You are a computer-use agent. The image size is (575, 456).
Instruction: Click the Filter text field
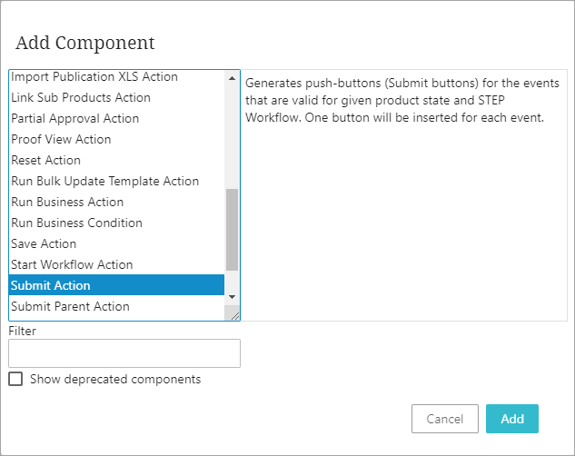click(124, 353)
